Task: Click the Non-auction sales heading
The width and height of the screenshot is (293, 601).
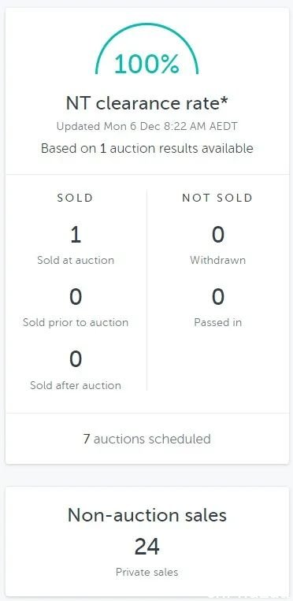Action: coord(146,515)
